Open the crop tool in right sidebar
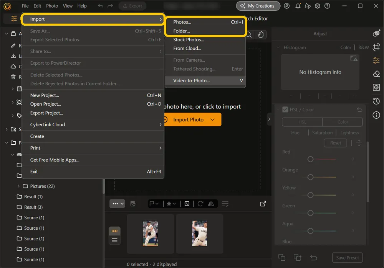The image size is (384, 268). tap(376, 47)
